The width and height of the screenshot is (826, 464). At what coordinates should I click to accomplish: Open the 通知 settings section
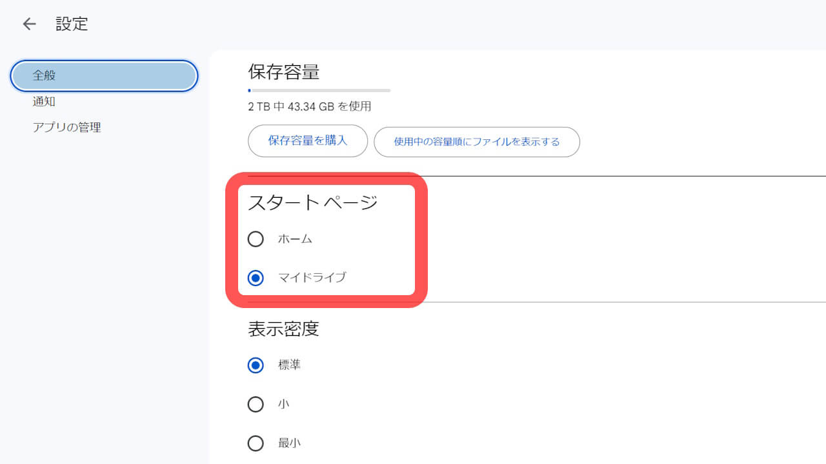[x=44, y=101]
